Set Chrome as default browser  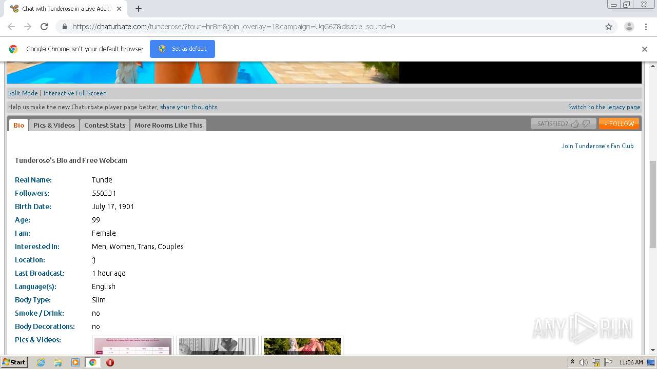point(182,49)
